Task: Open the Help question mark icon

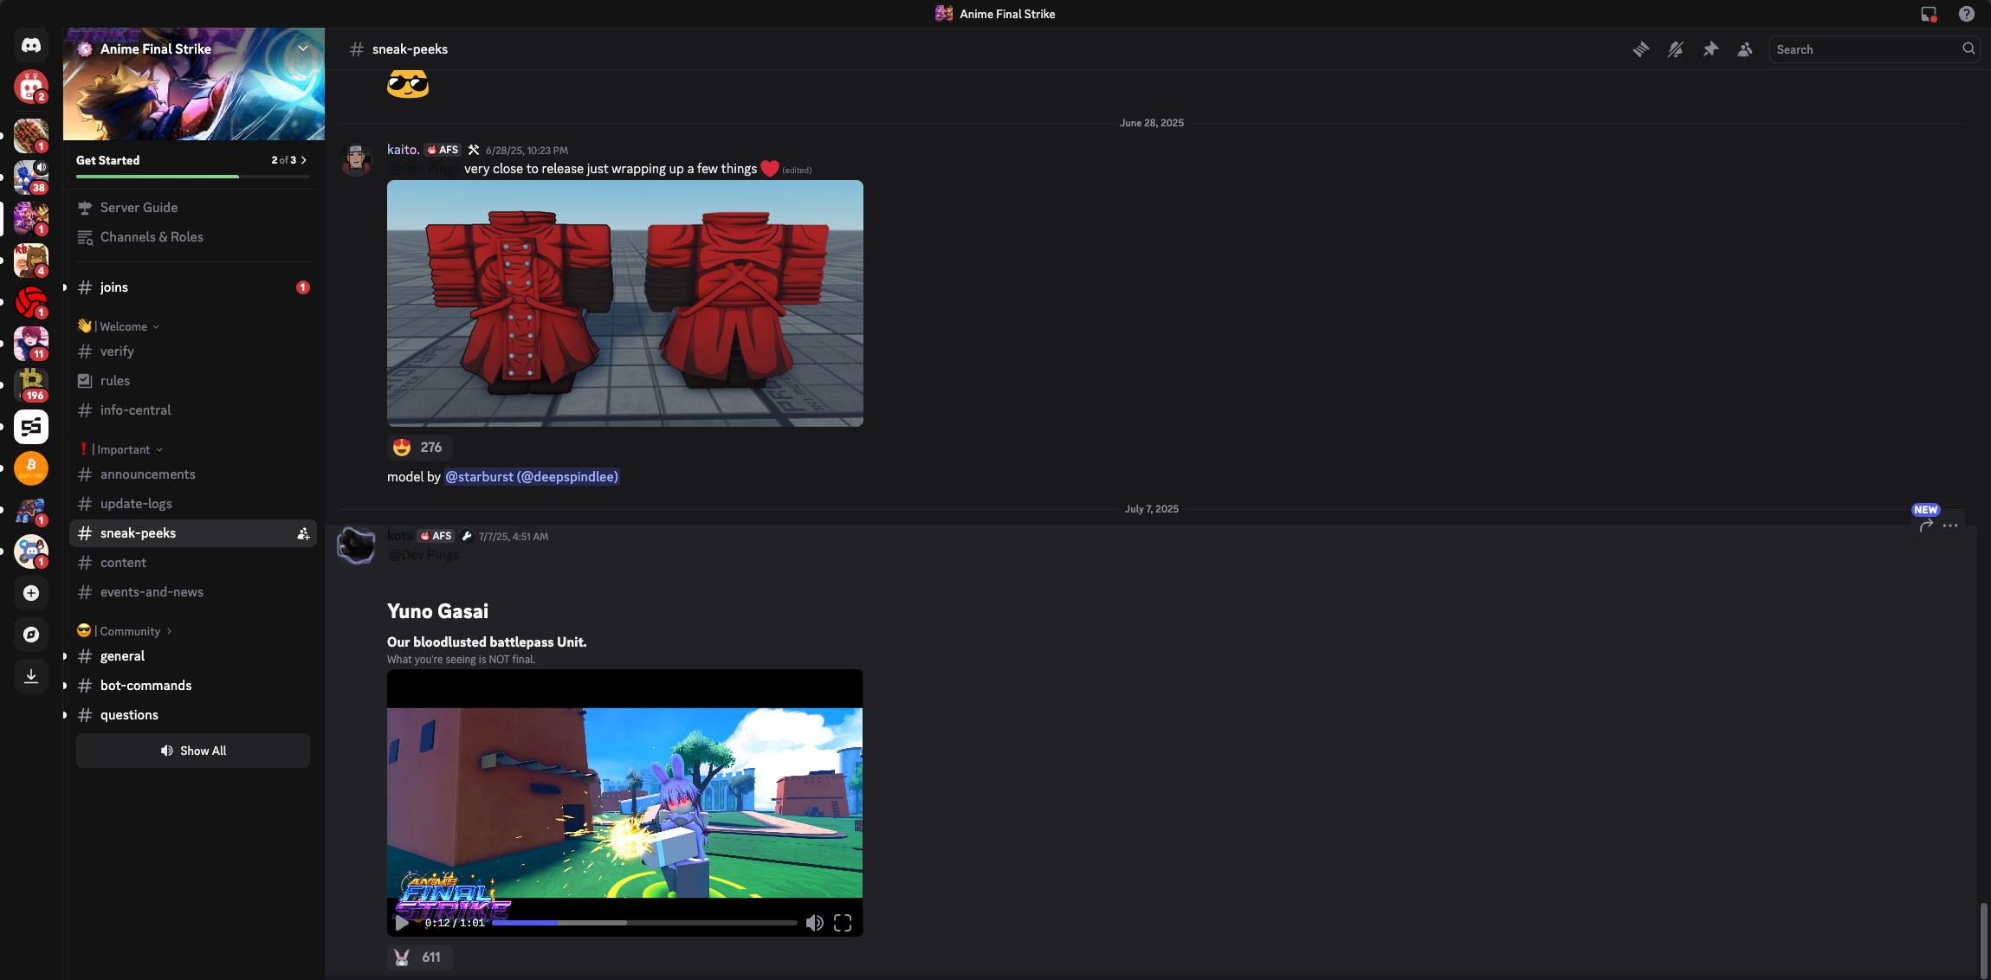Action: (x=1966, y=14)
